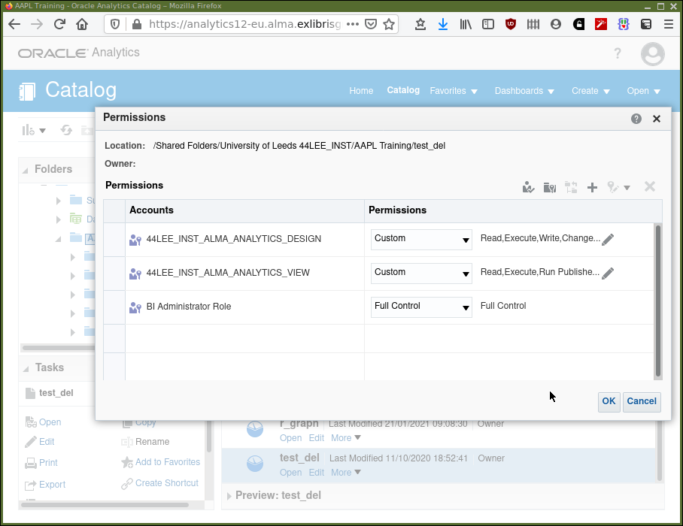Viewport: 683px width, 526px height.
Task: Click Edit link under r_graph
Action: [316, 438]
